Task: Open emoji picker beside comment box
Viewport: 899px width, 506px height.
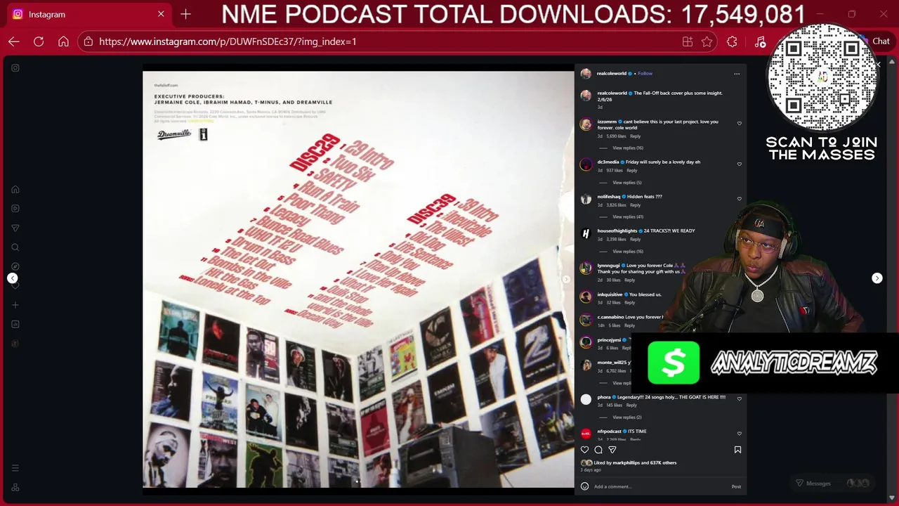Action: click(x=584, y=486)
